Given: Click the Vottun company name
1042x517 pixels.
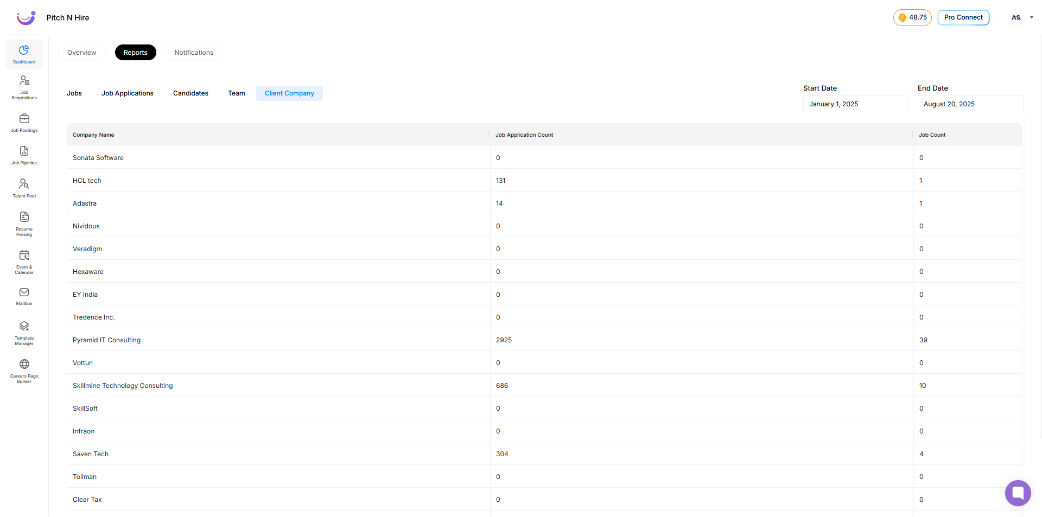Looking at the screenshot, I should point(82,363).
